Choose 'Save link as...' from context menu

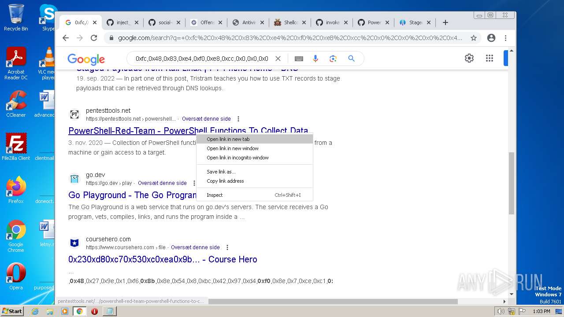[x=255, y=172]
